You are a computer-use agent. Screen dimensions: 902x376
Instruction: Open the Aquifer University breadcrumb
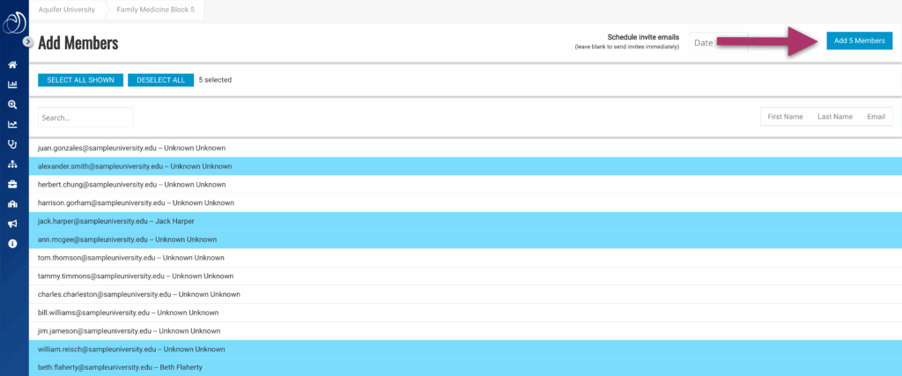coord(67,10)
